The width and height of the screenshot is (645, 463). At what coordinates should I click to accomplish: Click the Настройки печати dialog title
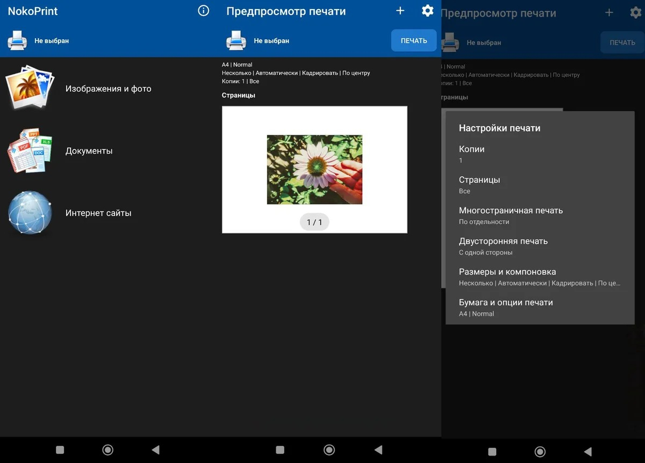point(500,128)
